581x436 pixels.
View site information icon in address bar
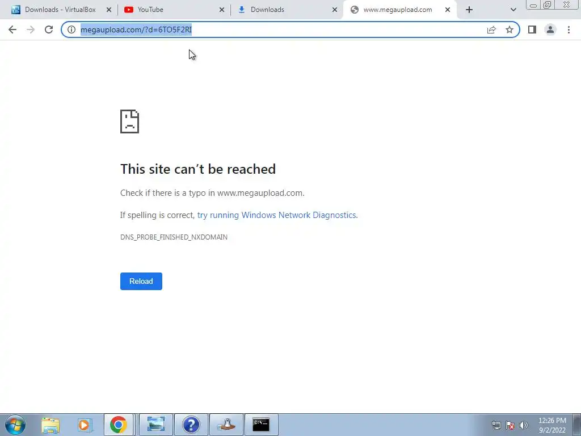(71, 30)
